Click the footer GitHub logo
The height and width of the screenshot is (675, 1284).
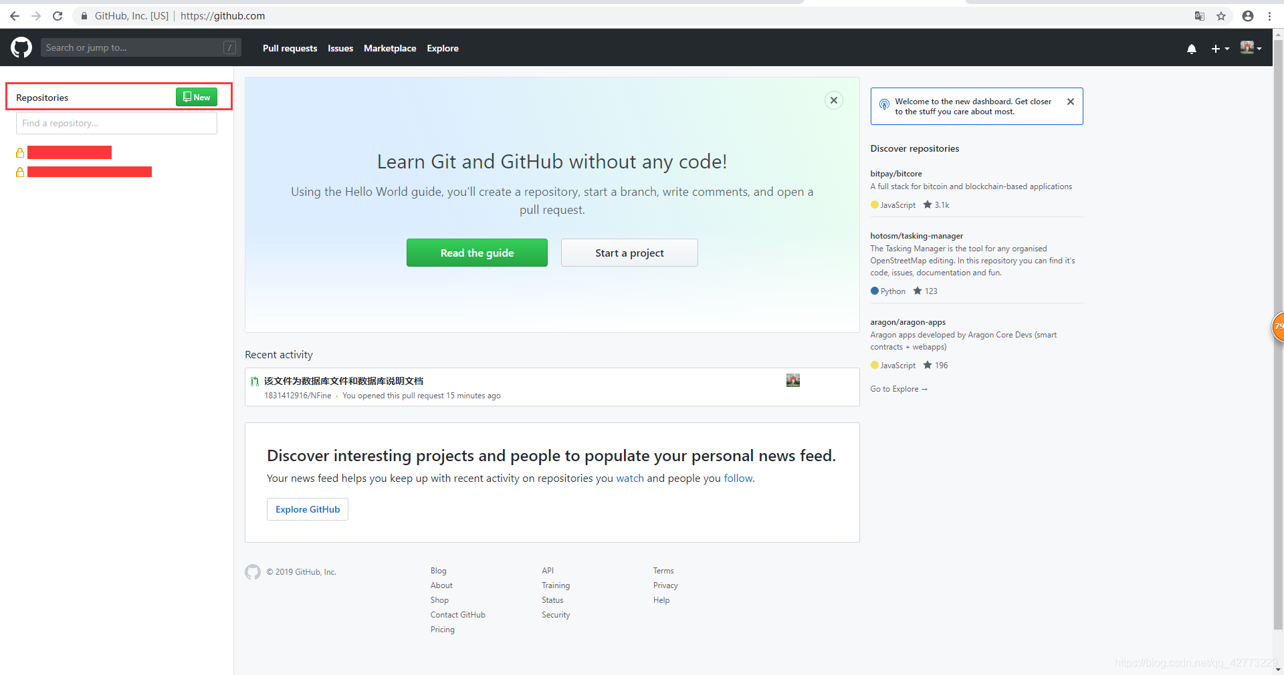coord(253,572)
